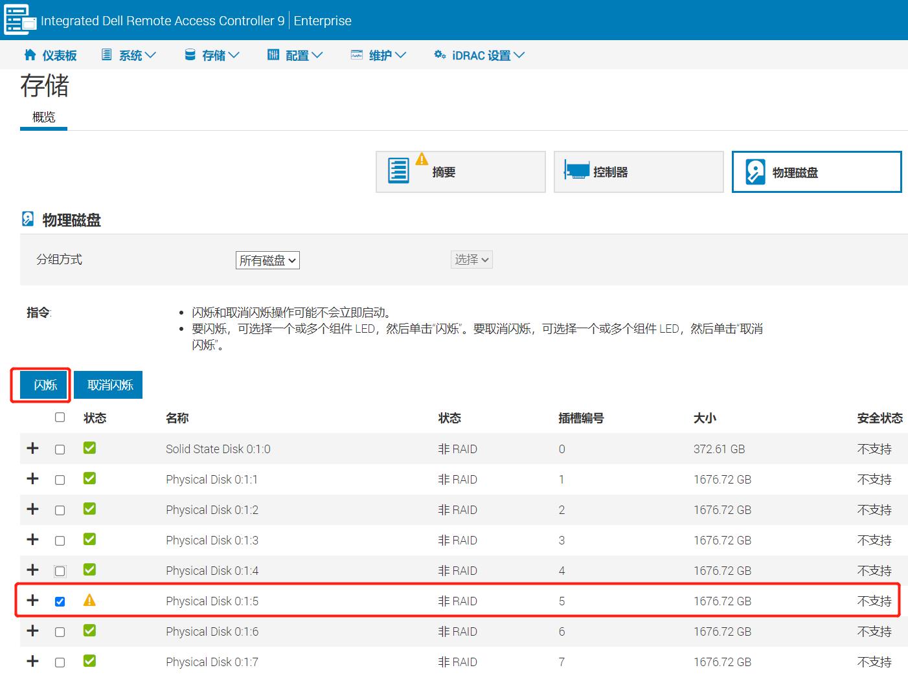Click the configuration icon beside 配置
This screenshot has width=908, height=692.
(273, 55)
